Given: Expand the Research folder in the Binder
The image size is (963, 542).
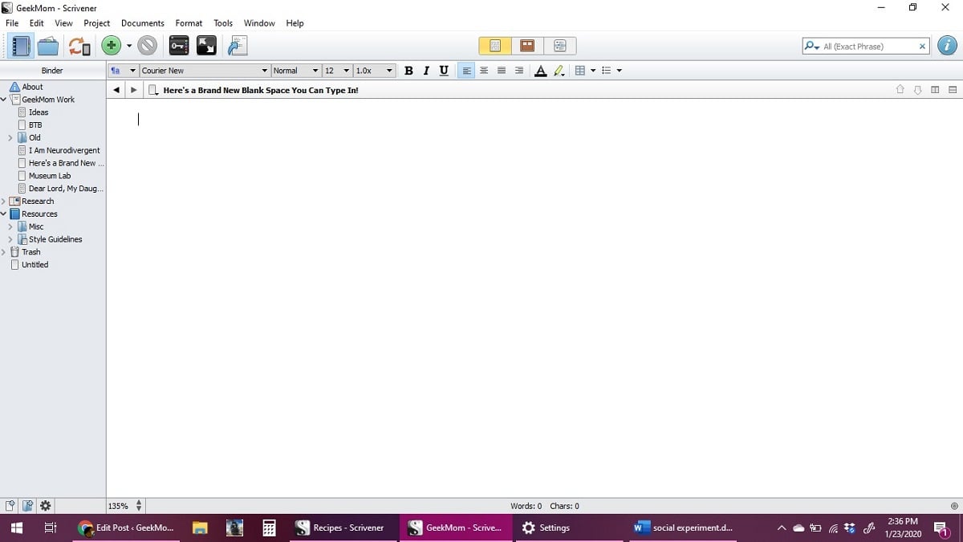Looking at the screenshot, I should [x=6, y=201].
